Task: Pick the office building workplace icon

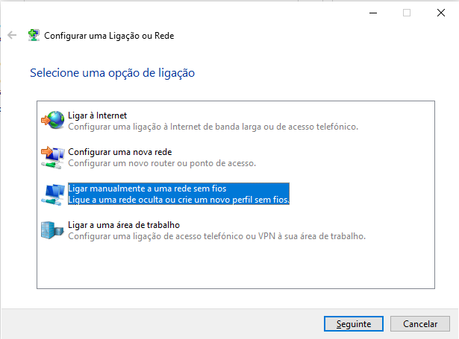Action: [x=52, y=230]
